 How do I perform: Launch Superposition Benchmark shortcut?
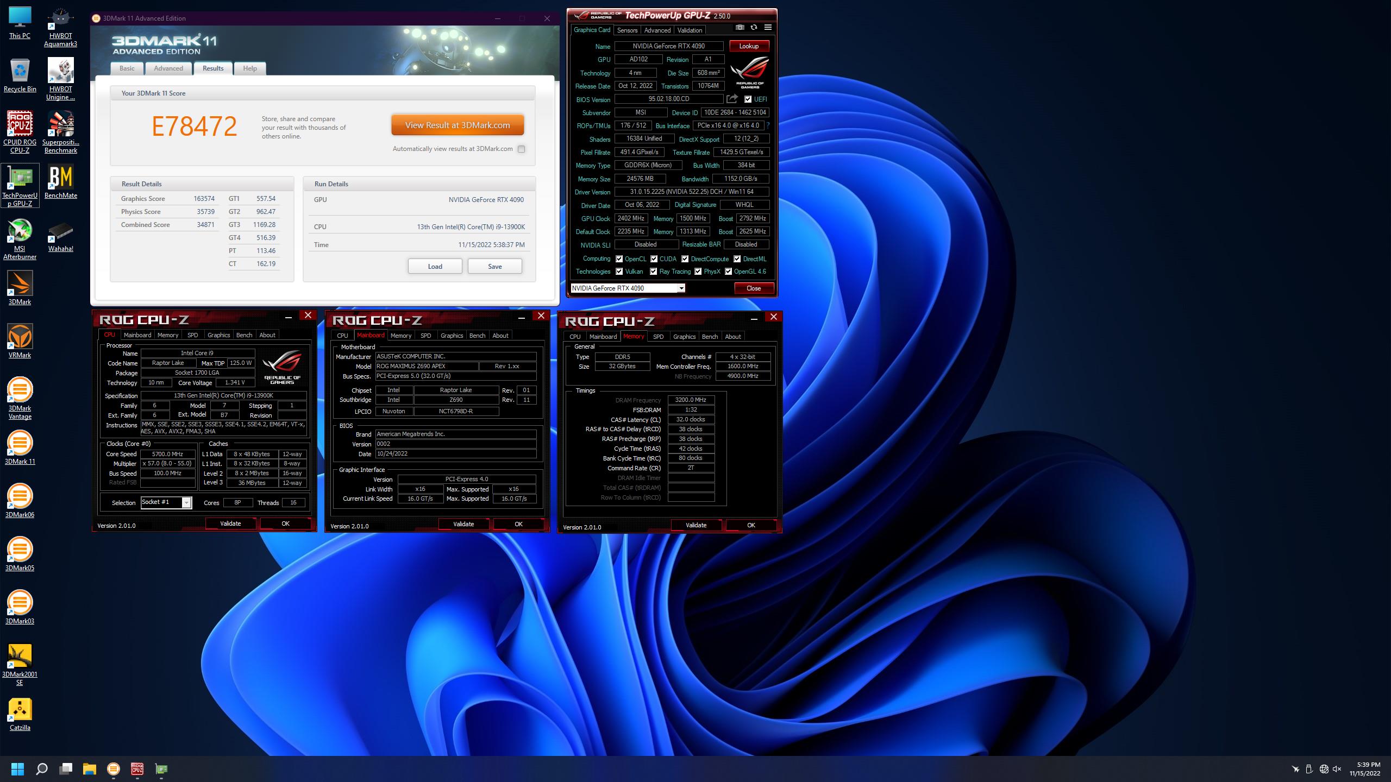click(x=60, y=133)
